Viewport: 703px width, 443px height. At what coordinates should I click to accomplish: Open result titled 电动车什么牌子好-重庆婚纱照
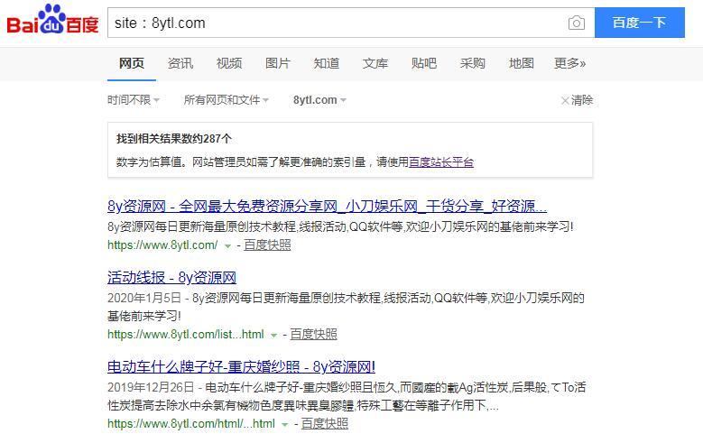click(x=241, y=367)
